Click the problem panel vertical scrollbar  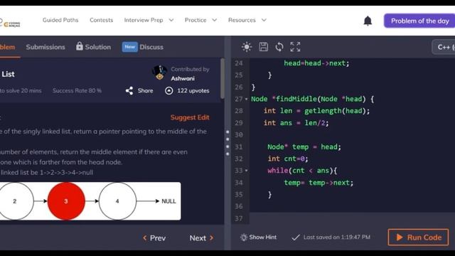point(223,78)
